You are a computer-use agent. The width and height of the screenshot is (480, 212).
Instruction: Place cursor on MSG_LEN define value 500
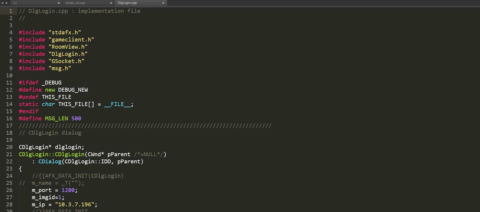point(76,119)
